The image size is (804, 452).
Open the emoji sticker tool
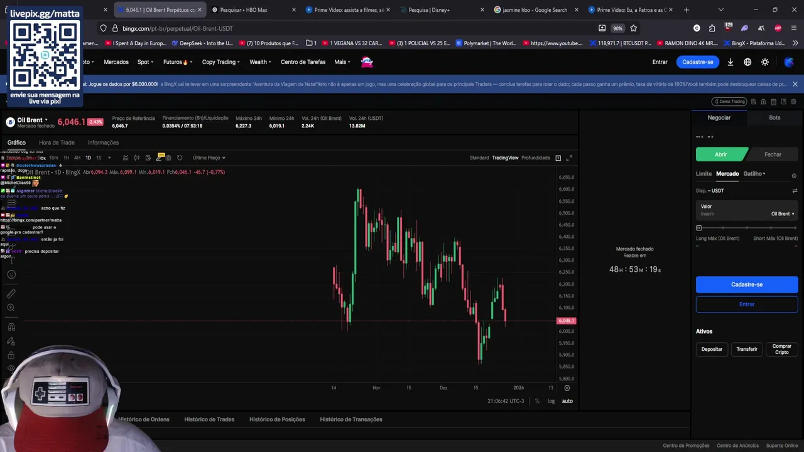pyautogui.click(x=11, y=274)
